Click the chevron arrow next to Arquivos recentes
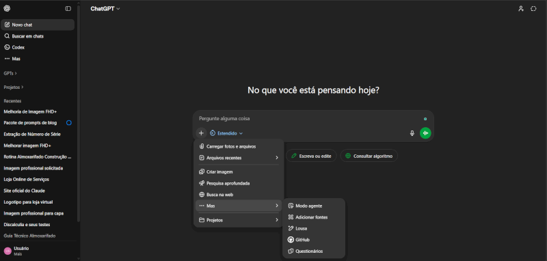This screenshot has width=547, height=261. click(x=277, y=158)
